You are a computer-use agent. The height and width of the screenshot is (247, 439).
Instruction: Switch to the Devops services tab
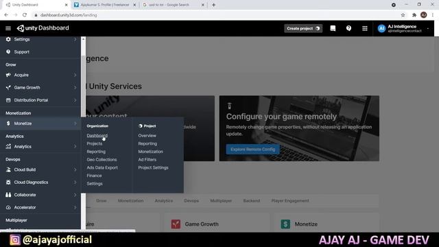[191, 201]
